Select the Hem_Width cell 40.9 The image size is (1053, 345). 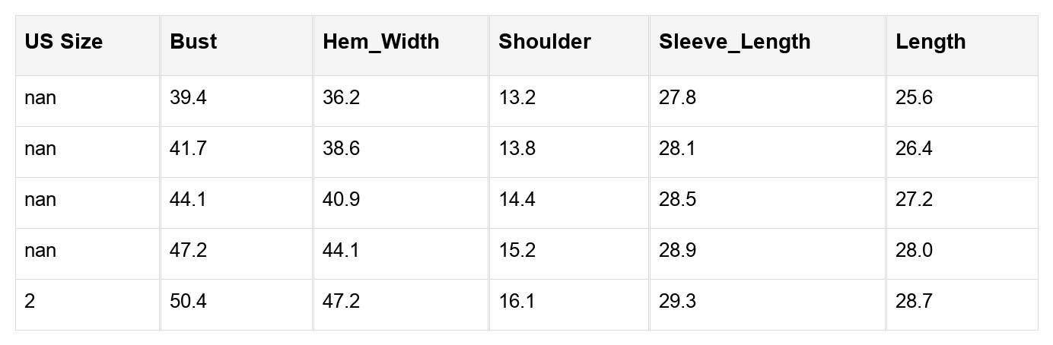click(342, 200)
